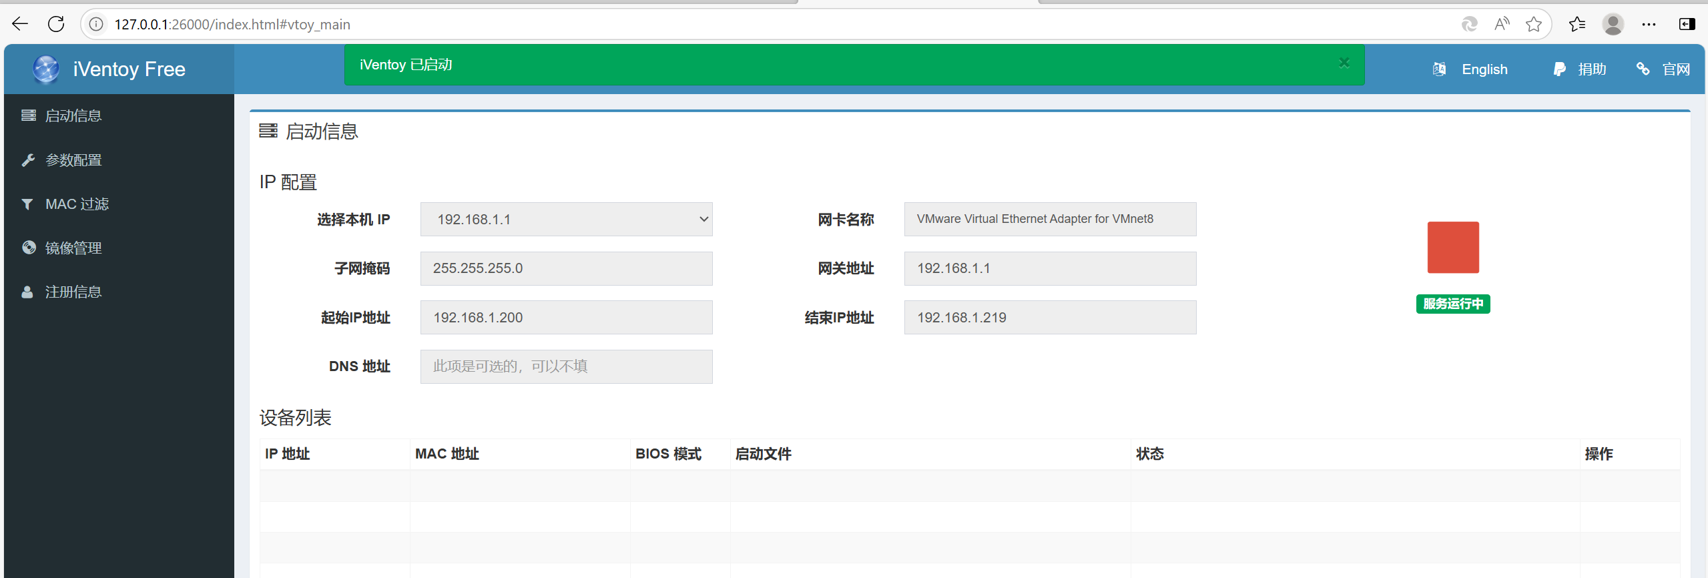Click the 服务运行中 status badge
Screen dimensions: 1708x578
(1453, 304)
